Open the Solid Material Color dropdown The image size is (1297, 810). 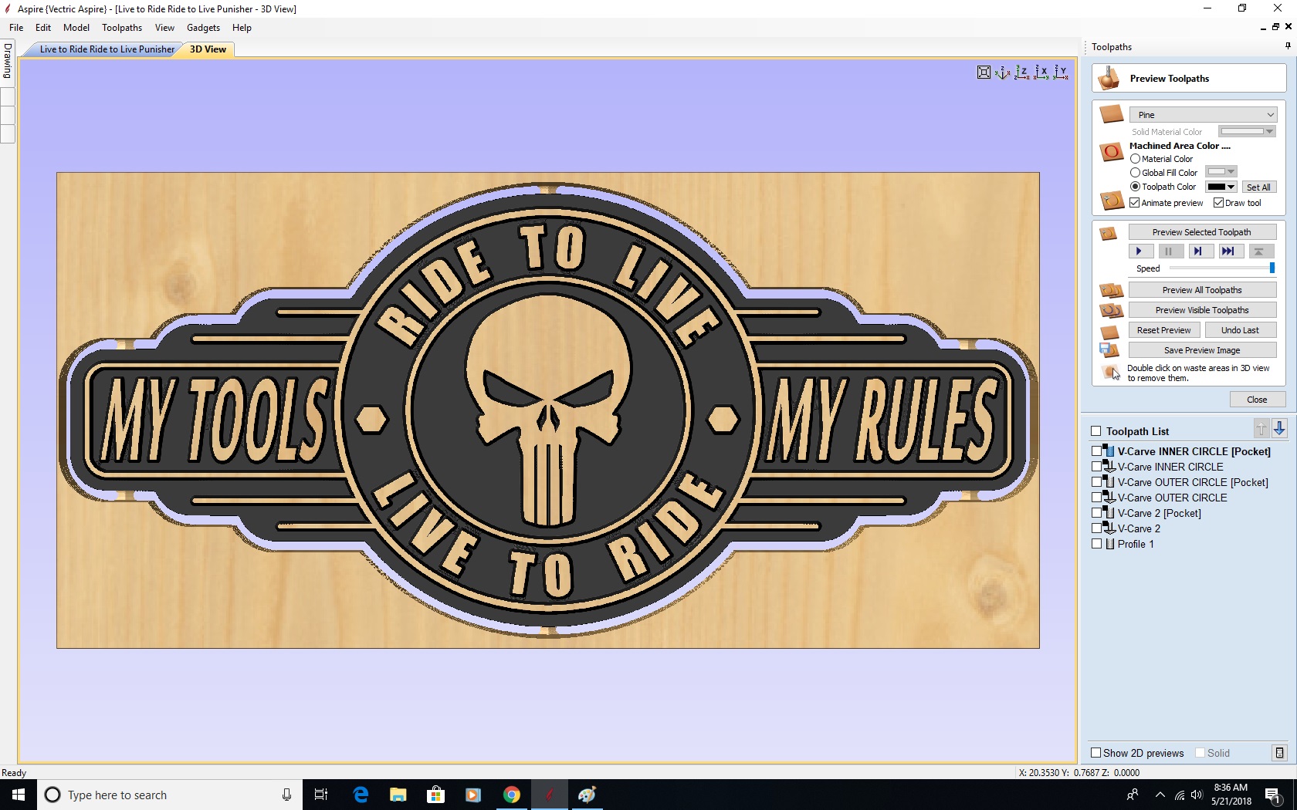pos(1246,132)
